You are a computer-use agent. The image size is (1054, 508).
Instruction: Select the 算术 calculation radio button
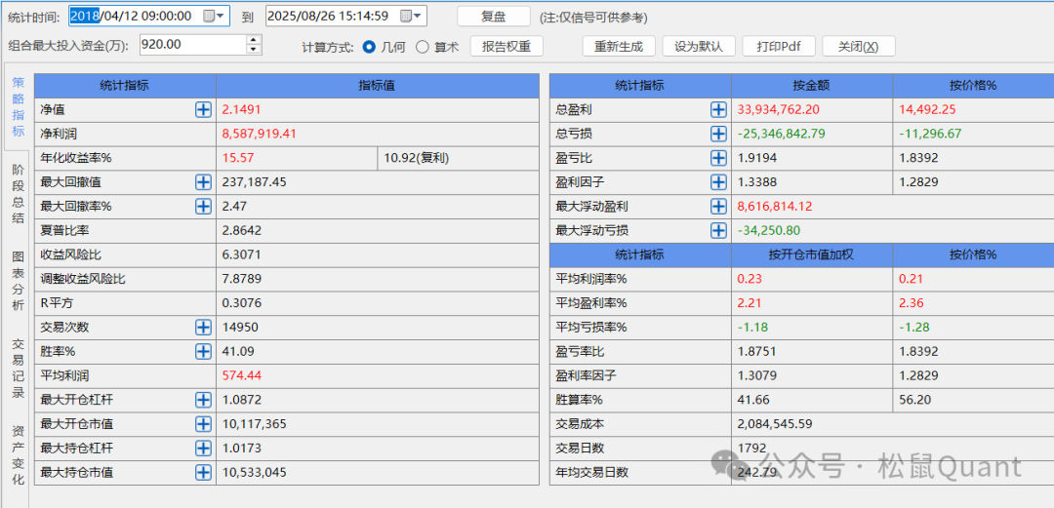[x=423, y=47]
